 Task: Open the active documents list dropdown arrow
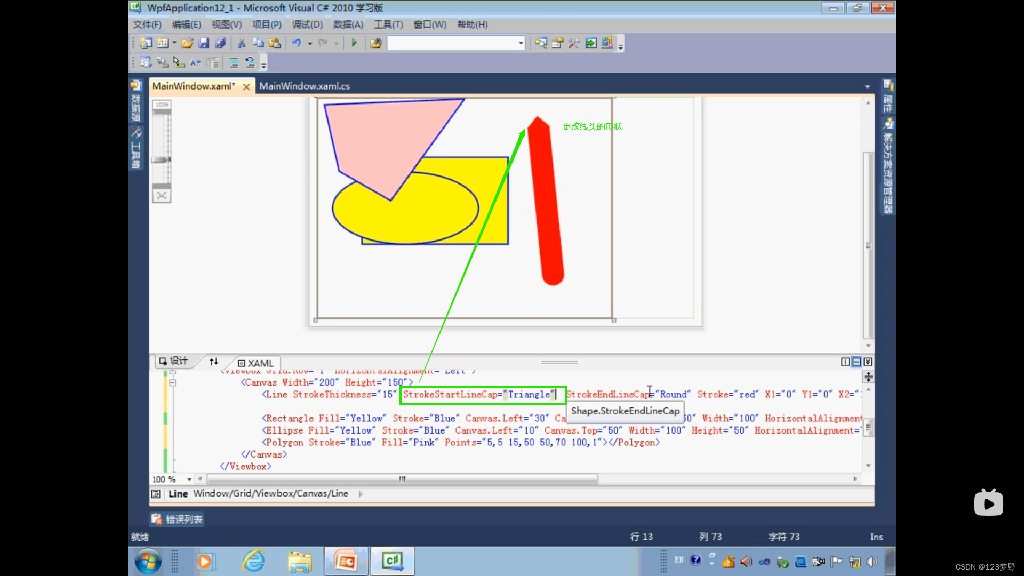(867, 86)
